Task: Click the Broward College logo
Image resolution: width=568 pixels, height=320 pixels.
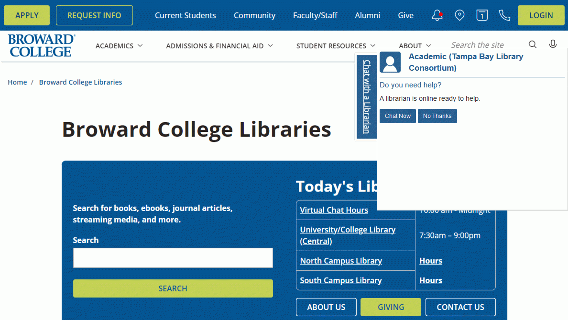Action: 42,45
